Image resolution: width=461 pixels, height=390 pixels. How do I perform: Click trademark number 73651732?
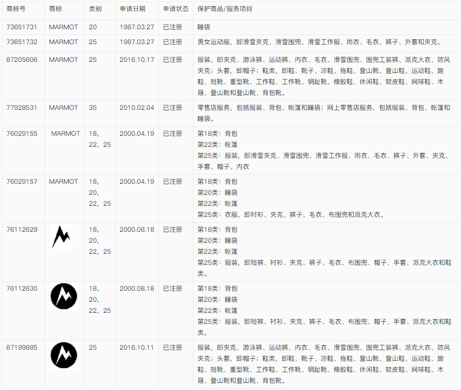coord(22,42)
